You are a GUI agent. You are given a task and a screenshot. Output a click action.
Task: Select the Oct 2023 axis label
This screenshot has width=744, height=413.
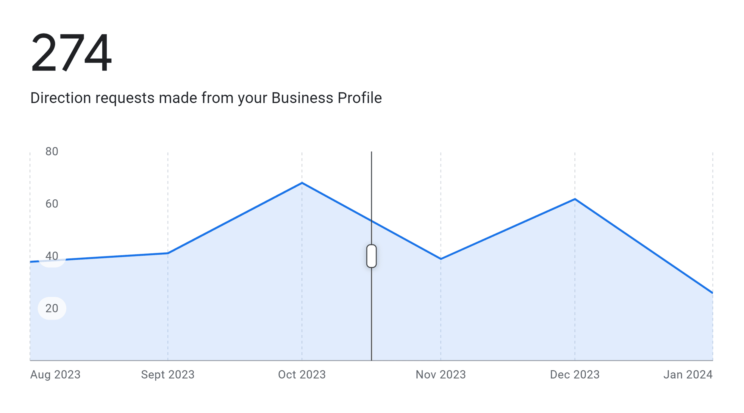pos(302,375)
